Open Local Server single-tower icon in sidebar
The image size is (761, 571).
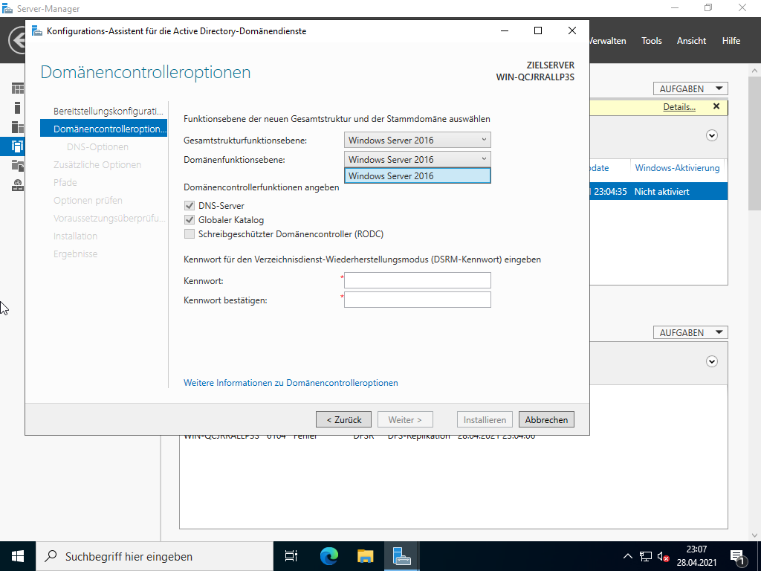tap(17, 108)
